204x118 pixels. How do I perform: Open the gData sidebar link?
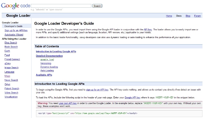(7, 63)
